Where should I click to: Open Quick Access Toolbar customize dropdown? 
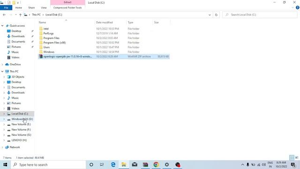[18, 3]
